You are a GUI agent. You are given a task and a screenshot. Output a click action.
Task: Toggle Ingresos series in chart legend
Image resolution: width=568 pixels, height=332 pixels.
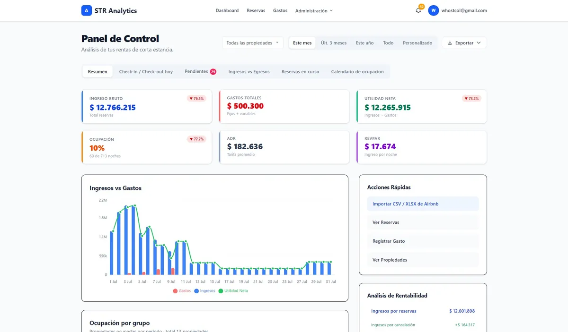204,291
